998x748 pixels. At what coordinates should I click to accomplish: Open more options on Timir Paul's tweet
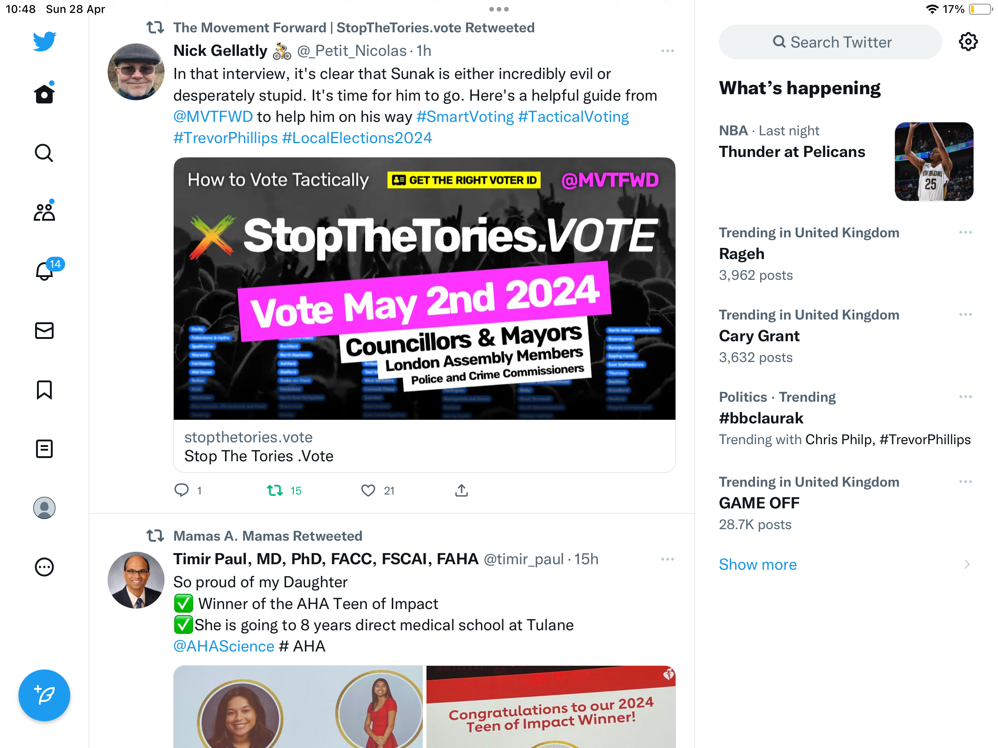668,559
